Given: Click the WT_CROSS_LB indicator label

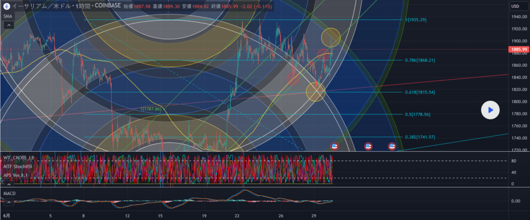Looking at the screenshot, I should pos(19,157).
